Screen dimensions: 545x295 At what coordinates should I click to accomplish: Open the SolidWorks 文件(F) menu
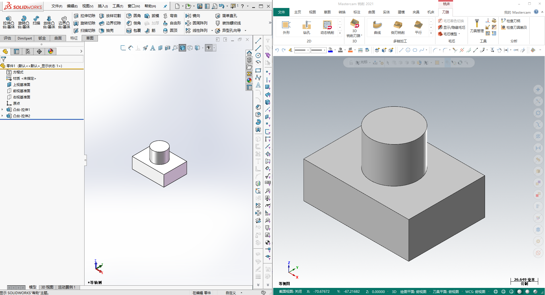point(57,6)
